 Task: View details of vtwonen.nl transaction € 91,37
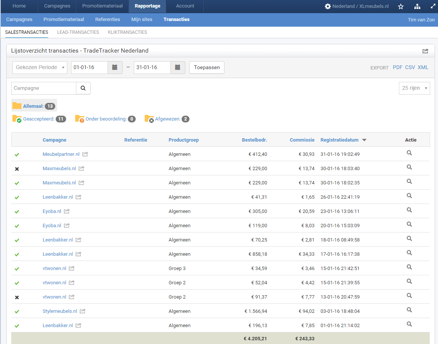(409, 296)
